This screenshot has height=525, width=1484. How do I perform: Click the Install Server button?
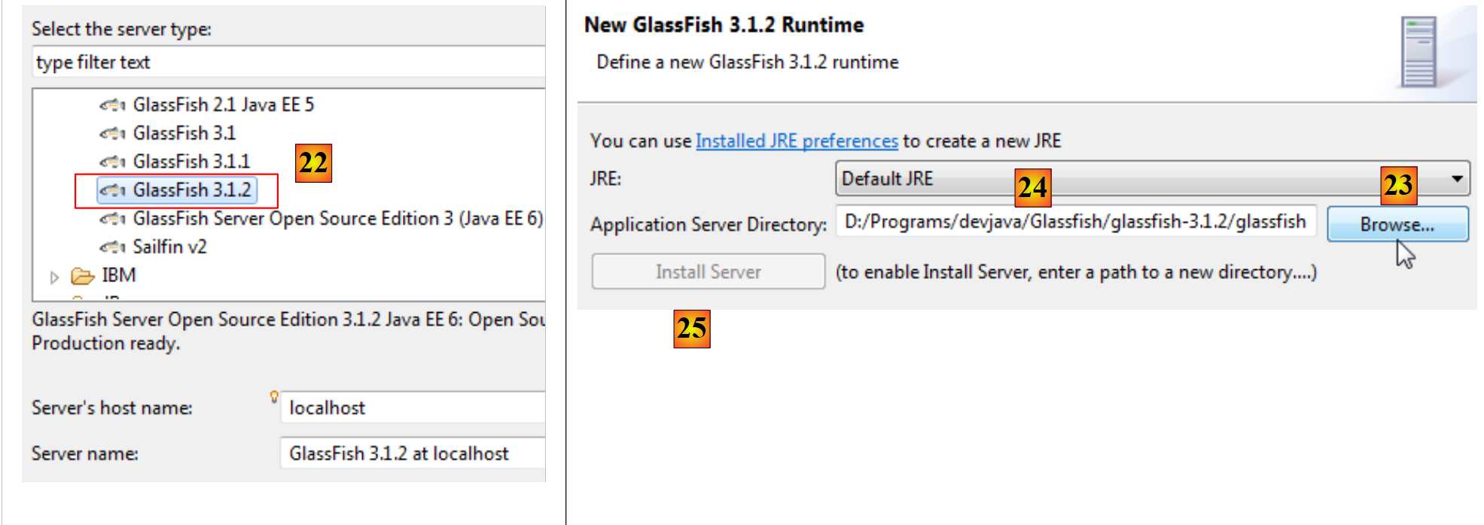[708, 272]
